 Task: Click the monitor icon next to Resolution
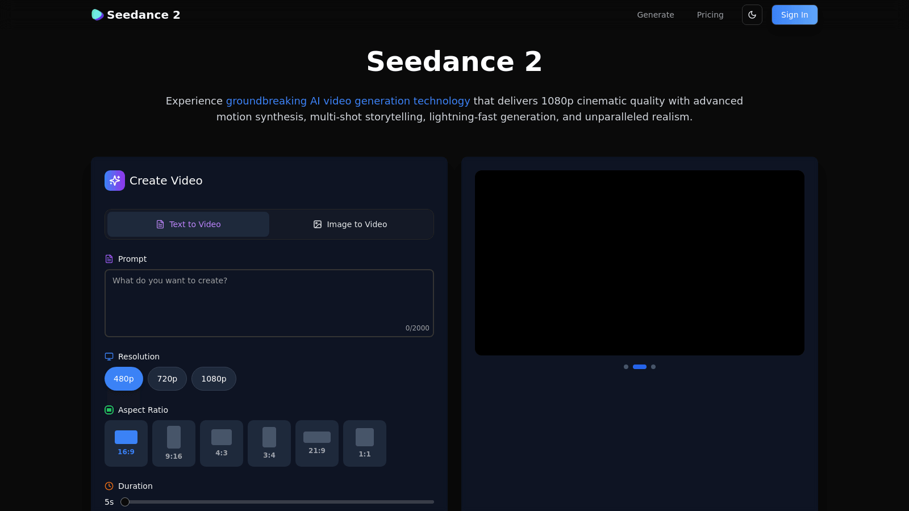109,357
